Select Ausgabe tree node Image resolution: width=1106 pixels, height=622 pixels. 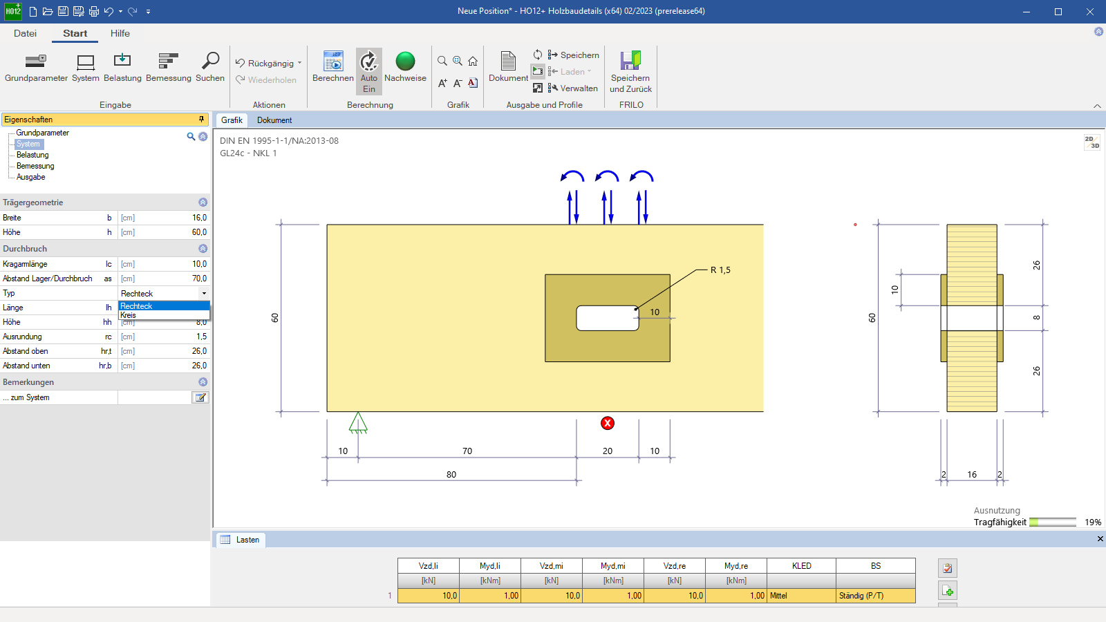point(30,177)
